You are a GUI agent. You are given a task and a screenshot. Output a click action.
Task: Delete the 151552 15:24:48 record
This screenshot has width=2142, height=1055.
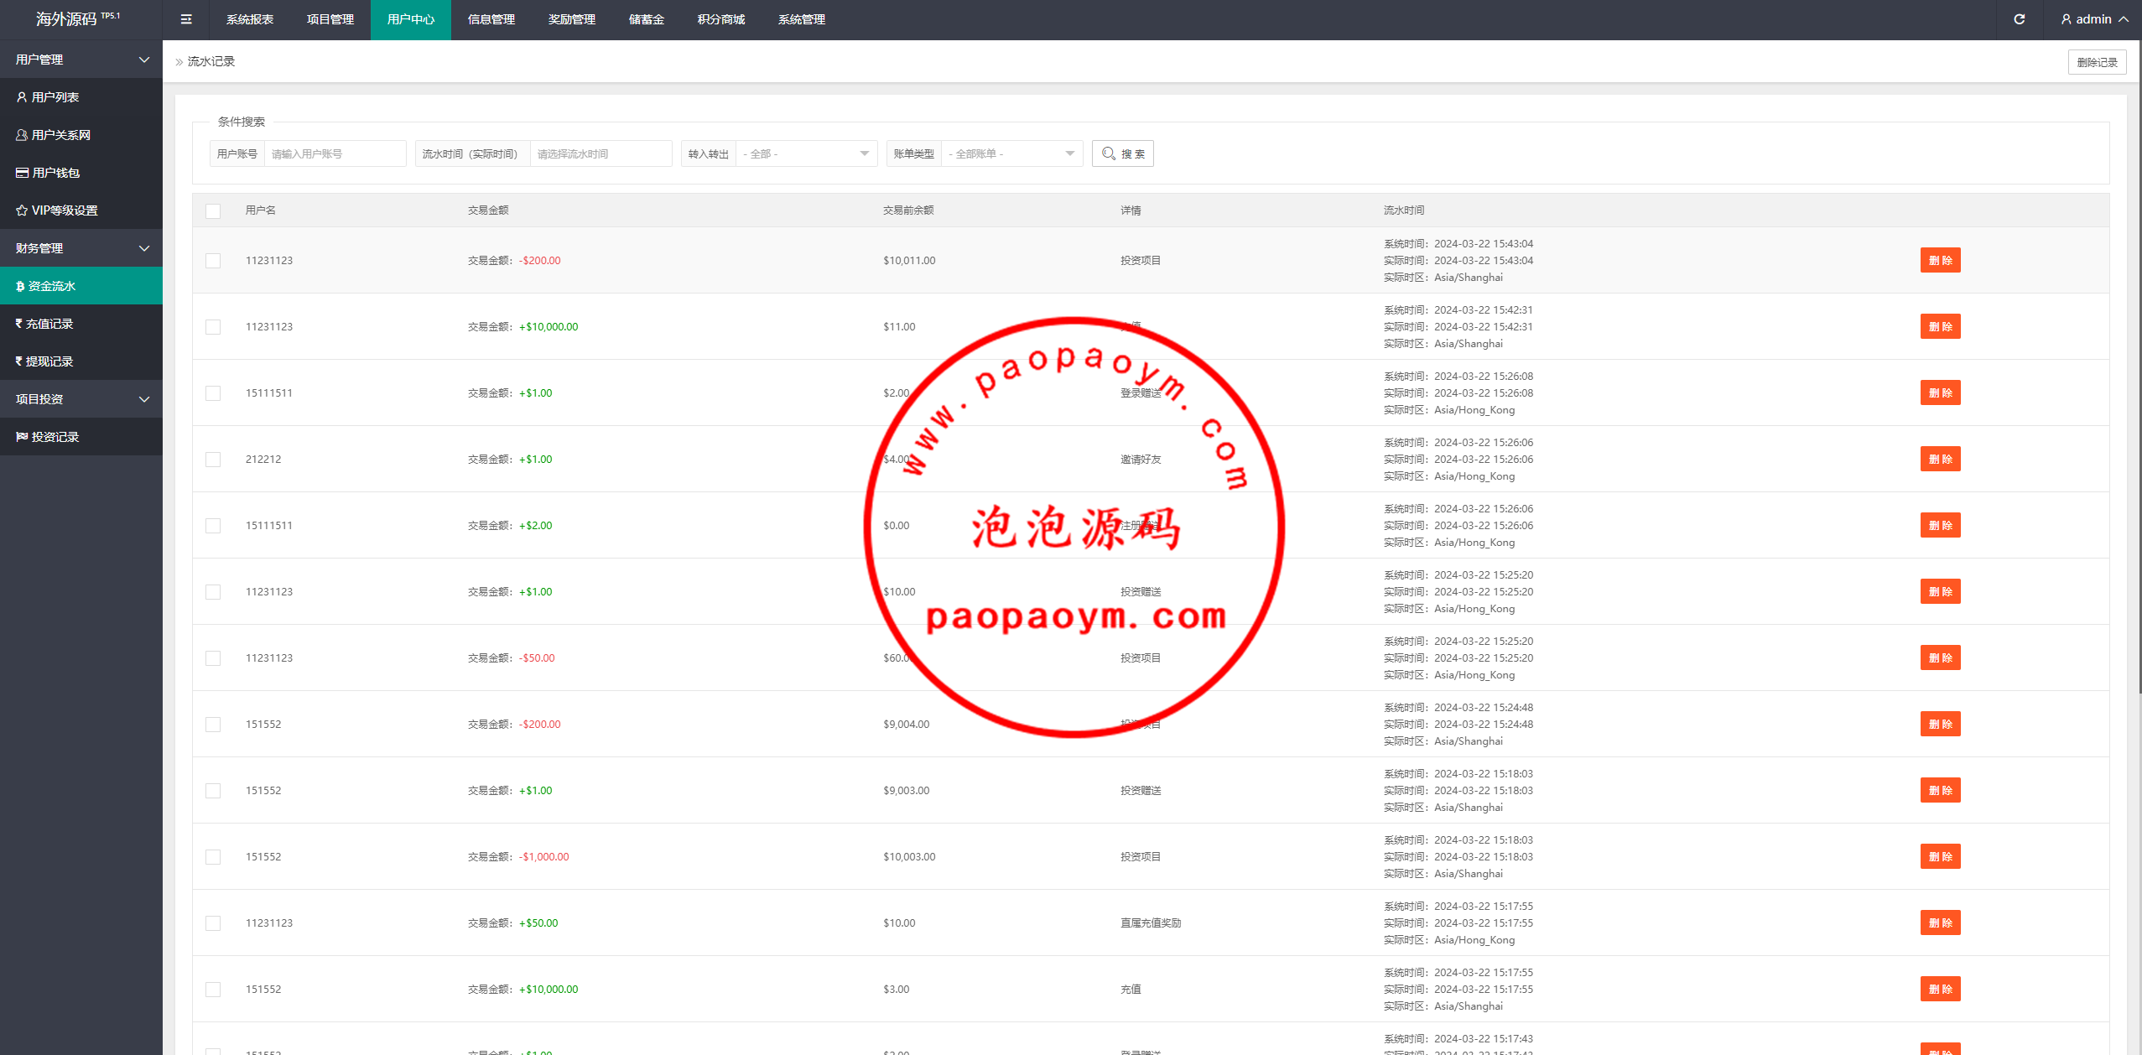click(x=1940, y=724)
